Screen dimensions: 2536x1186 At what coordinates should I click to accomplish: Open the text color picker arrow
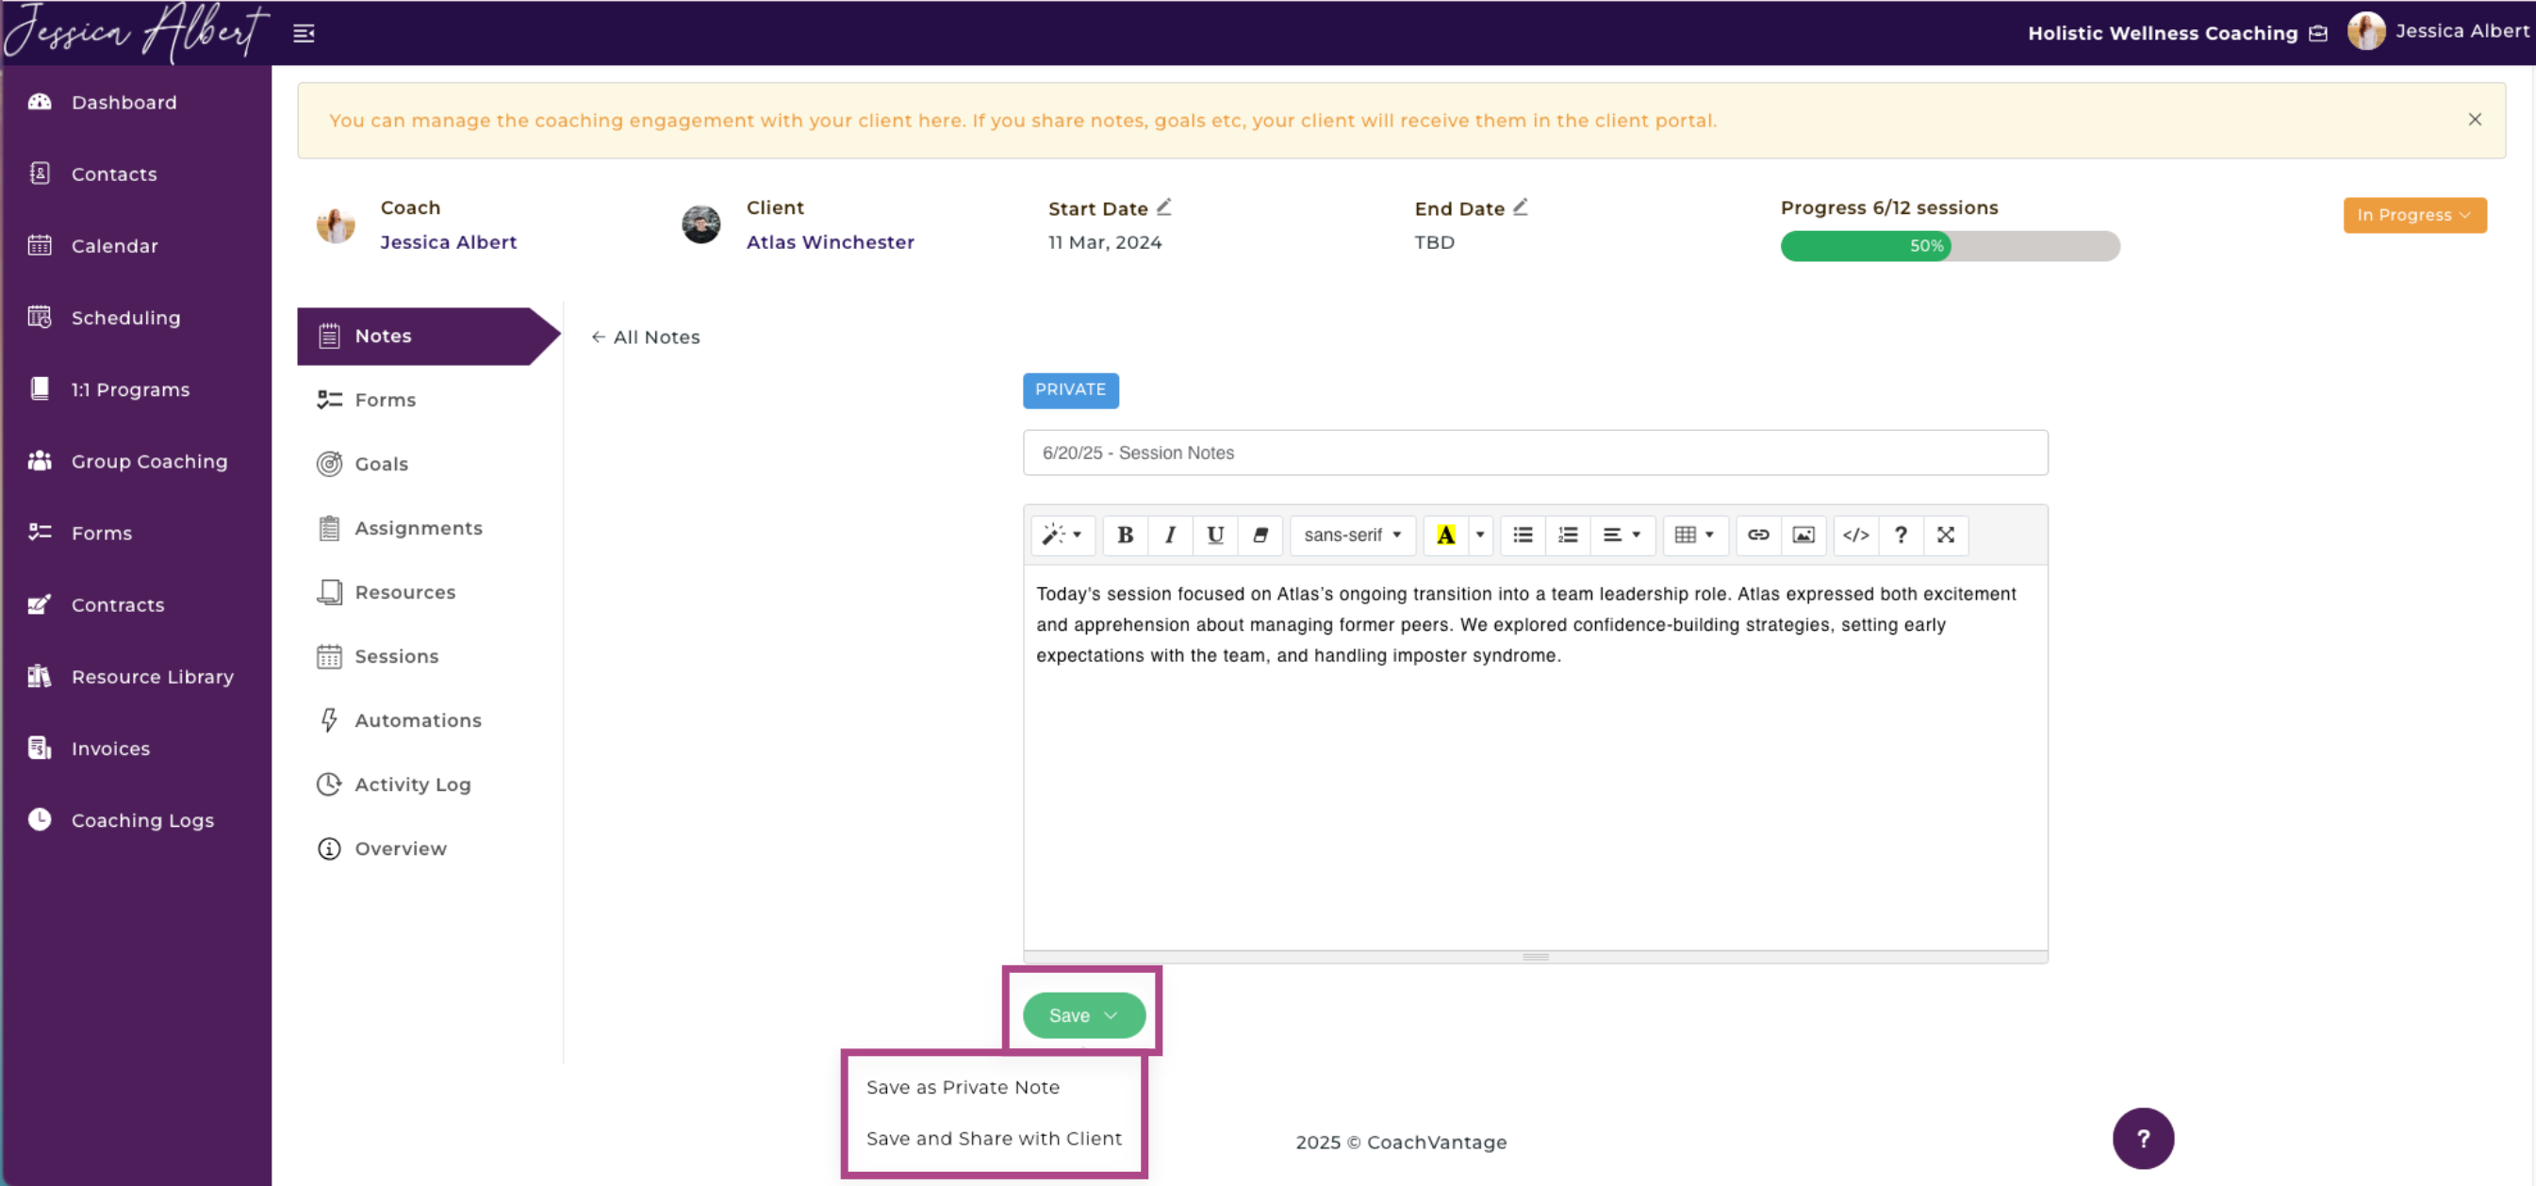pyautogui.click(x=1480, y=535)
